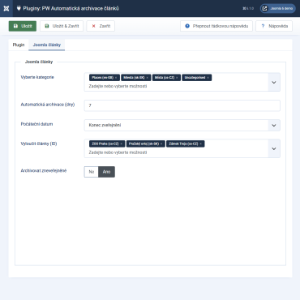
Task: Set Archivovat zneveřejněné to Ano
Action: pos(106,172)
